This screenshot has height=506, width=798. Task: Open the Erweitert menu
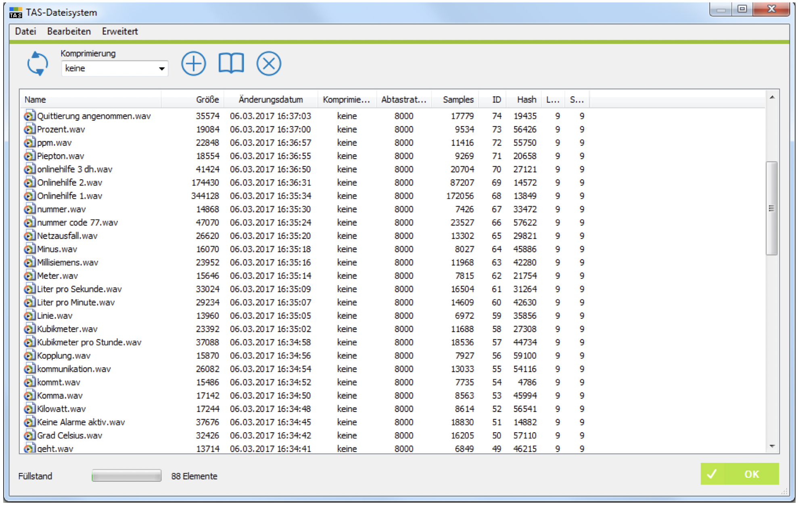point(120,31)
